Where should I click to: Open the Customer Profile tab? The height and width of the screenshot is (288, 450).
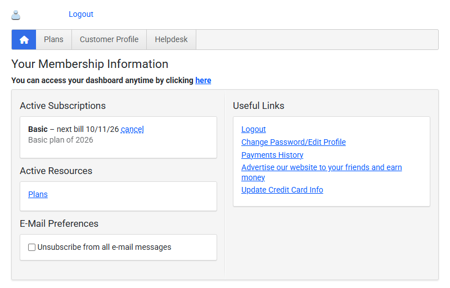[x=109, y=39]
